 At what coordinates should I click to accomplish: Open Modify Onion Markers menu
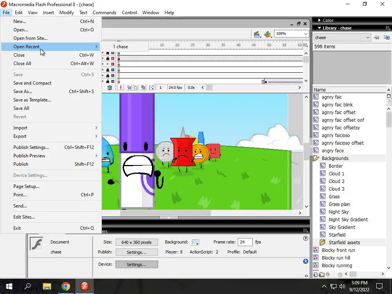[151, 88]
